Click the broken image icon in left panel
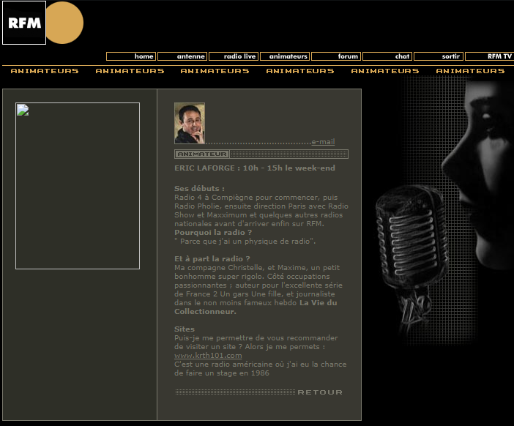Screen dimensions: 514x426 coord(23,111)
